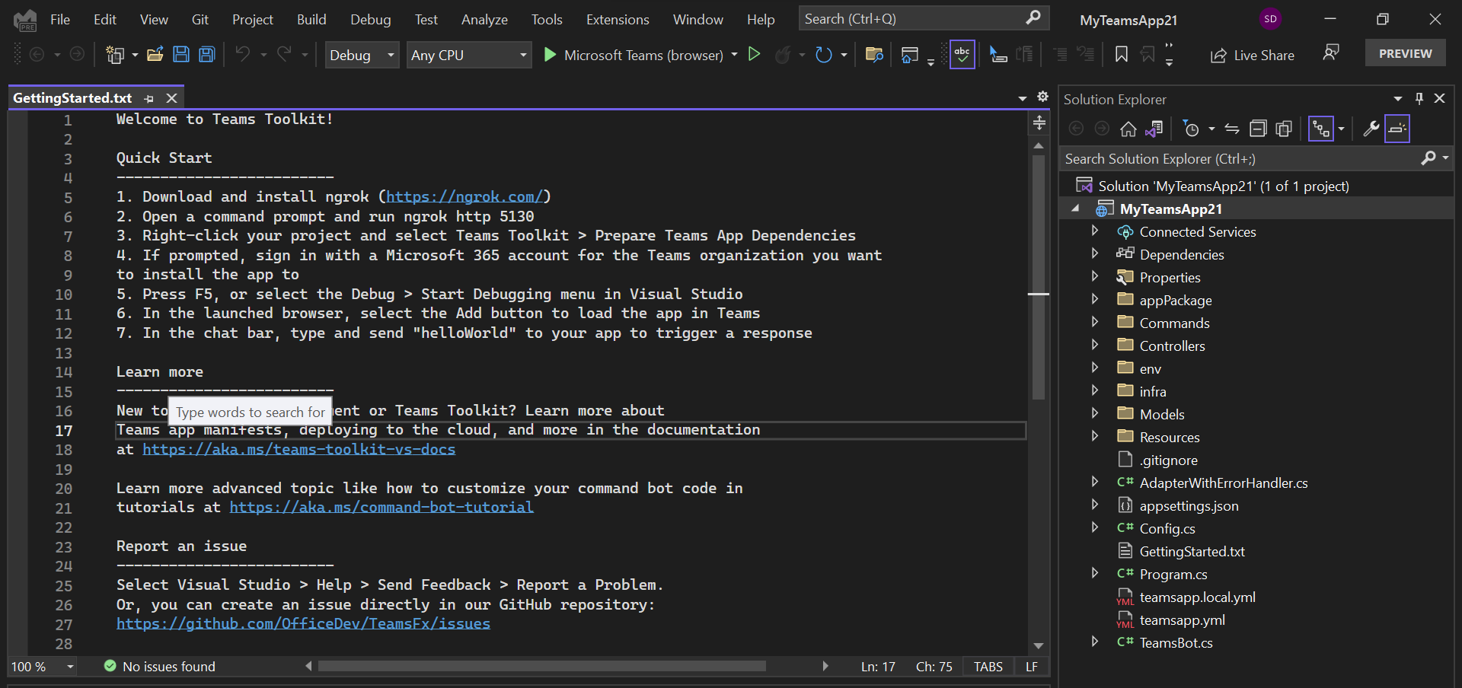This screenshot has width=1462, height=688.
Task: Expand the Commands folder
Action: click(x=1095, y=322)
